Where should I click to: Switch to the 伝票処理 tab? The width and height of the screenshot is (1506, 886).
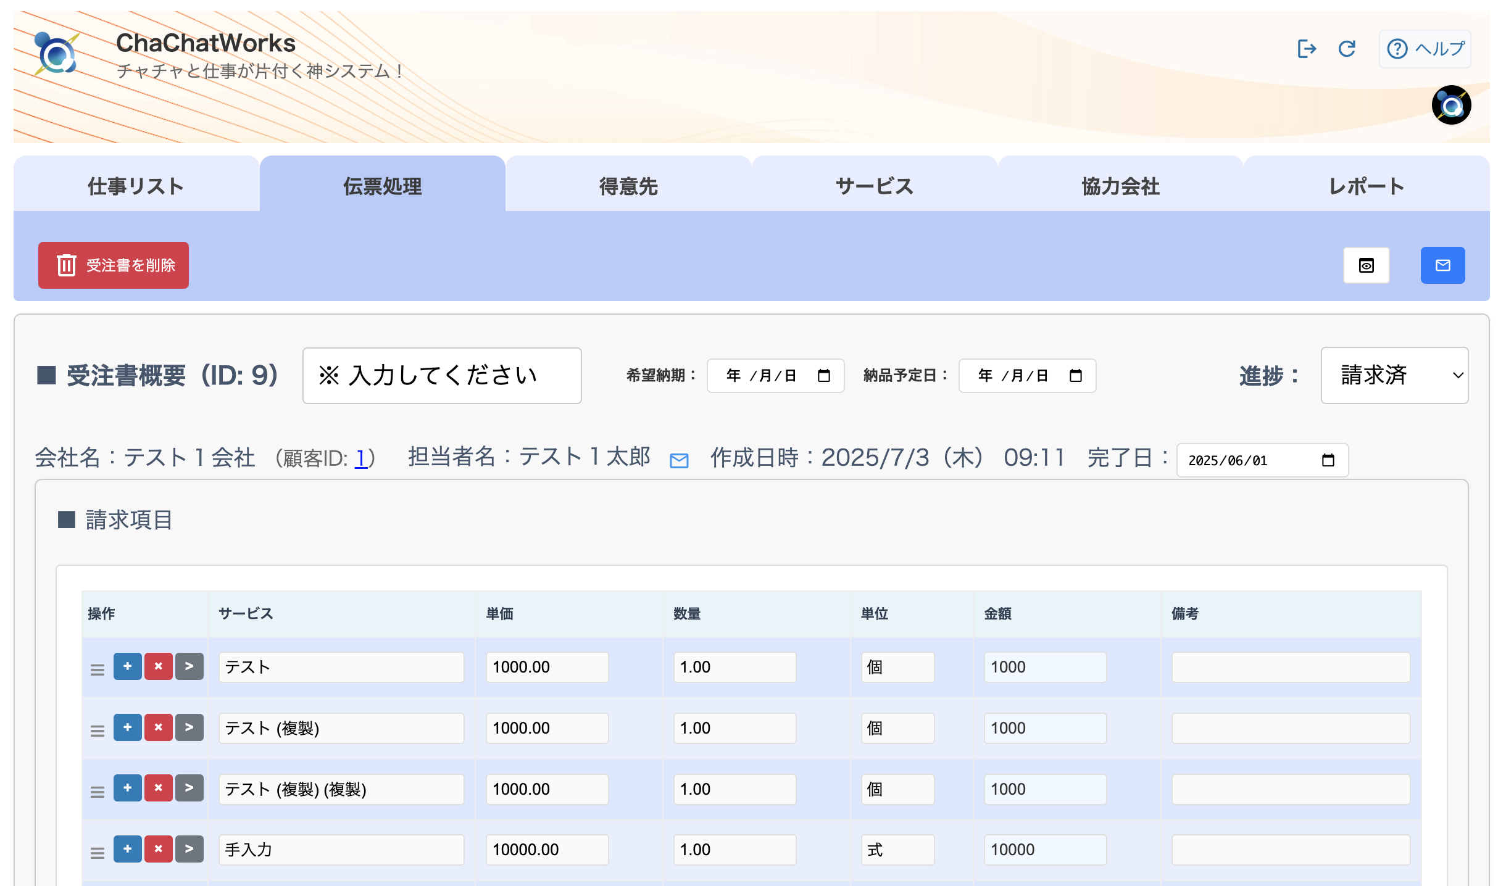(383, 184)
